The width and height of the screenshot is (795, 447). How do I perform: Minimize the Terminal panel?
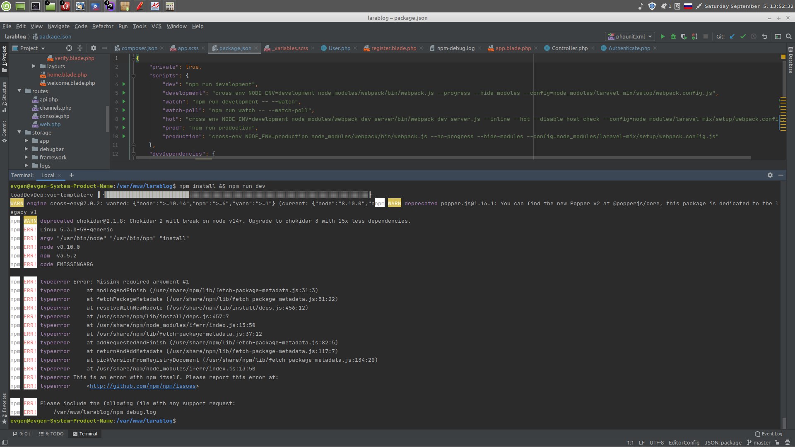pos(781,175)
